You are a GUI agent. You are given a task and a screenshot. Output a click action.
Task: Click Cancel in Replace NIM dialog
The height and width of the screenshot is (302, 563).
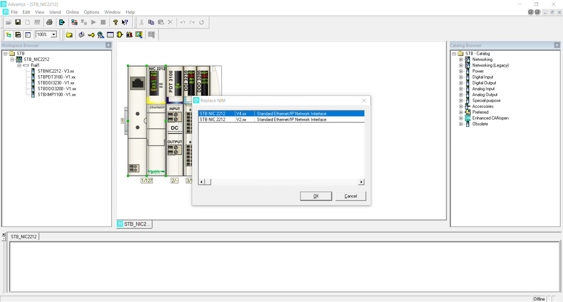351,196
